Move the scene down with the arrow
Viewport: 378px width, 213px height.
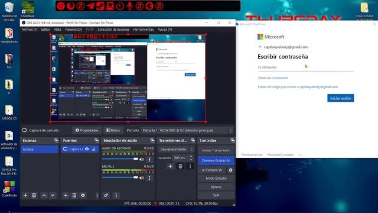pyautogui.click(x=53, y=195)
